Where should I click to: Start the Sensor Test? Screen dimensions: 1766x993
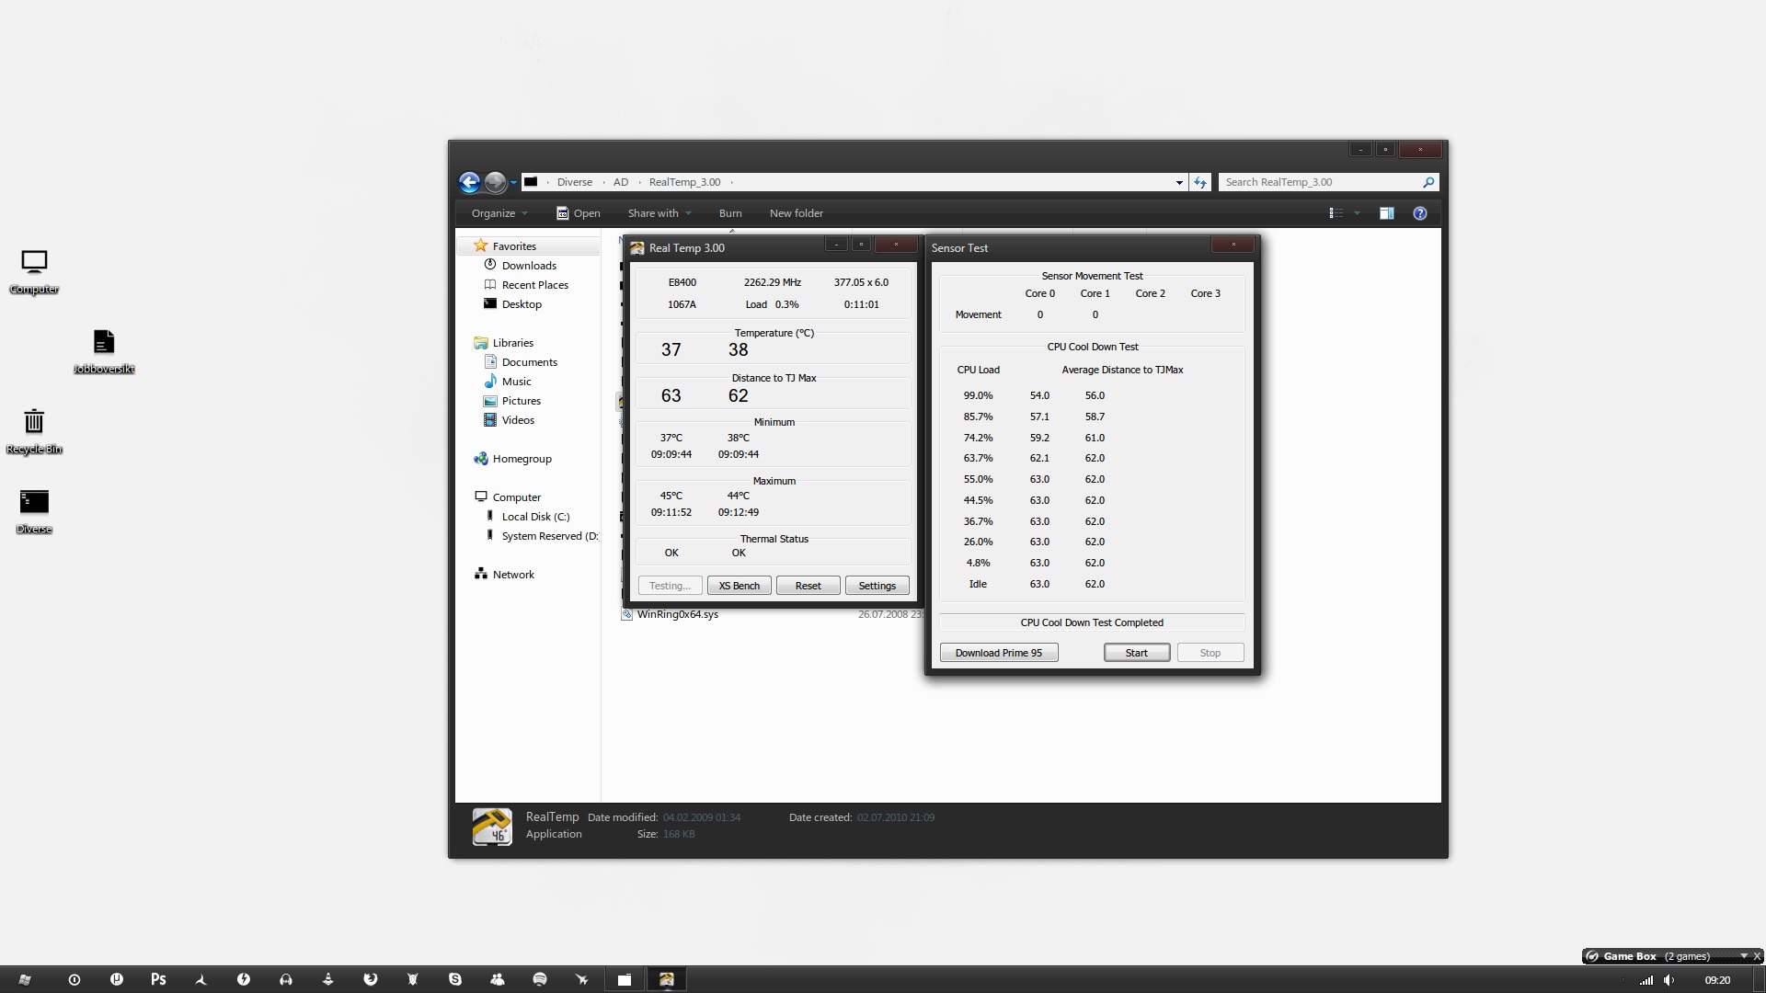(x=1137, y=653)
